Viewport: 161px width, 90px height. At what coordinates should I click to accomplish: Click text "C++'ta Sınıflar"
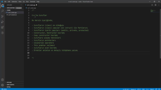pos(39,15)
